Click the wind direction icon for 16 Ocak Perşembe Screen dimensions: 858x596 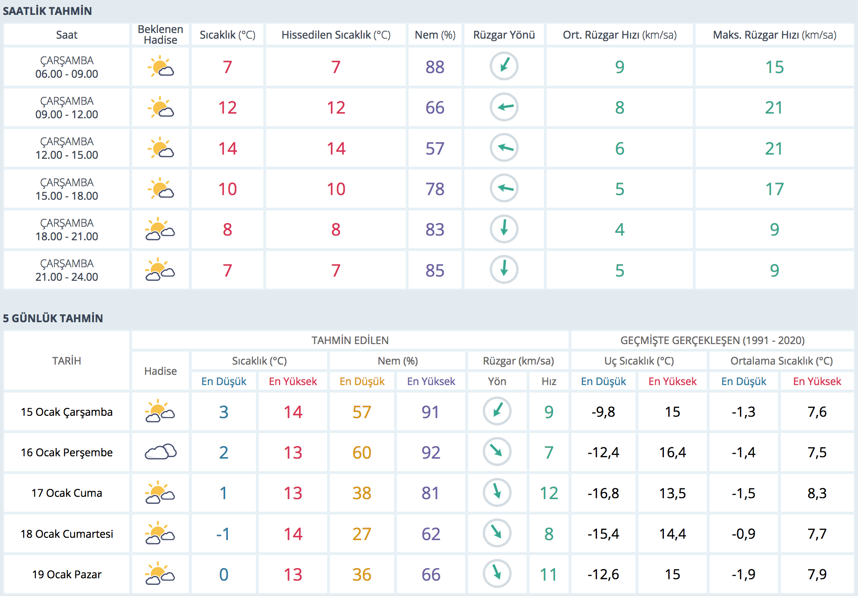pyautogui.click(x=497, y=452)
